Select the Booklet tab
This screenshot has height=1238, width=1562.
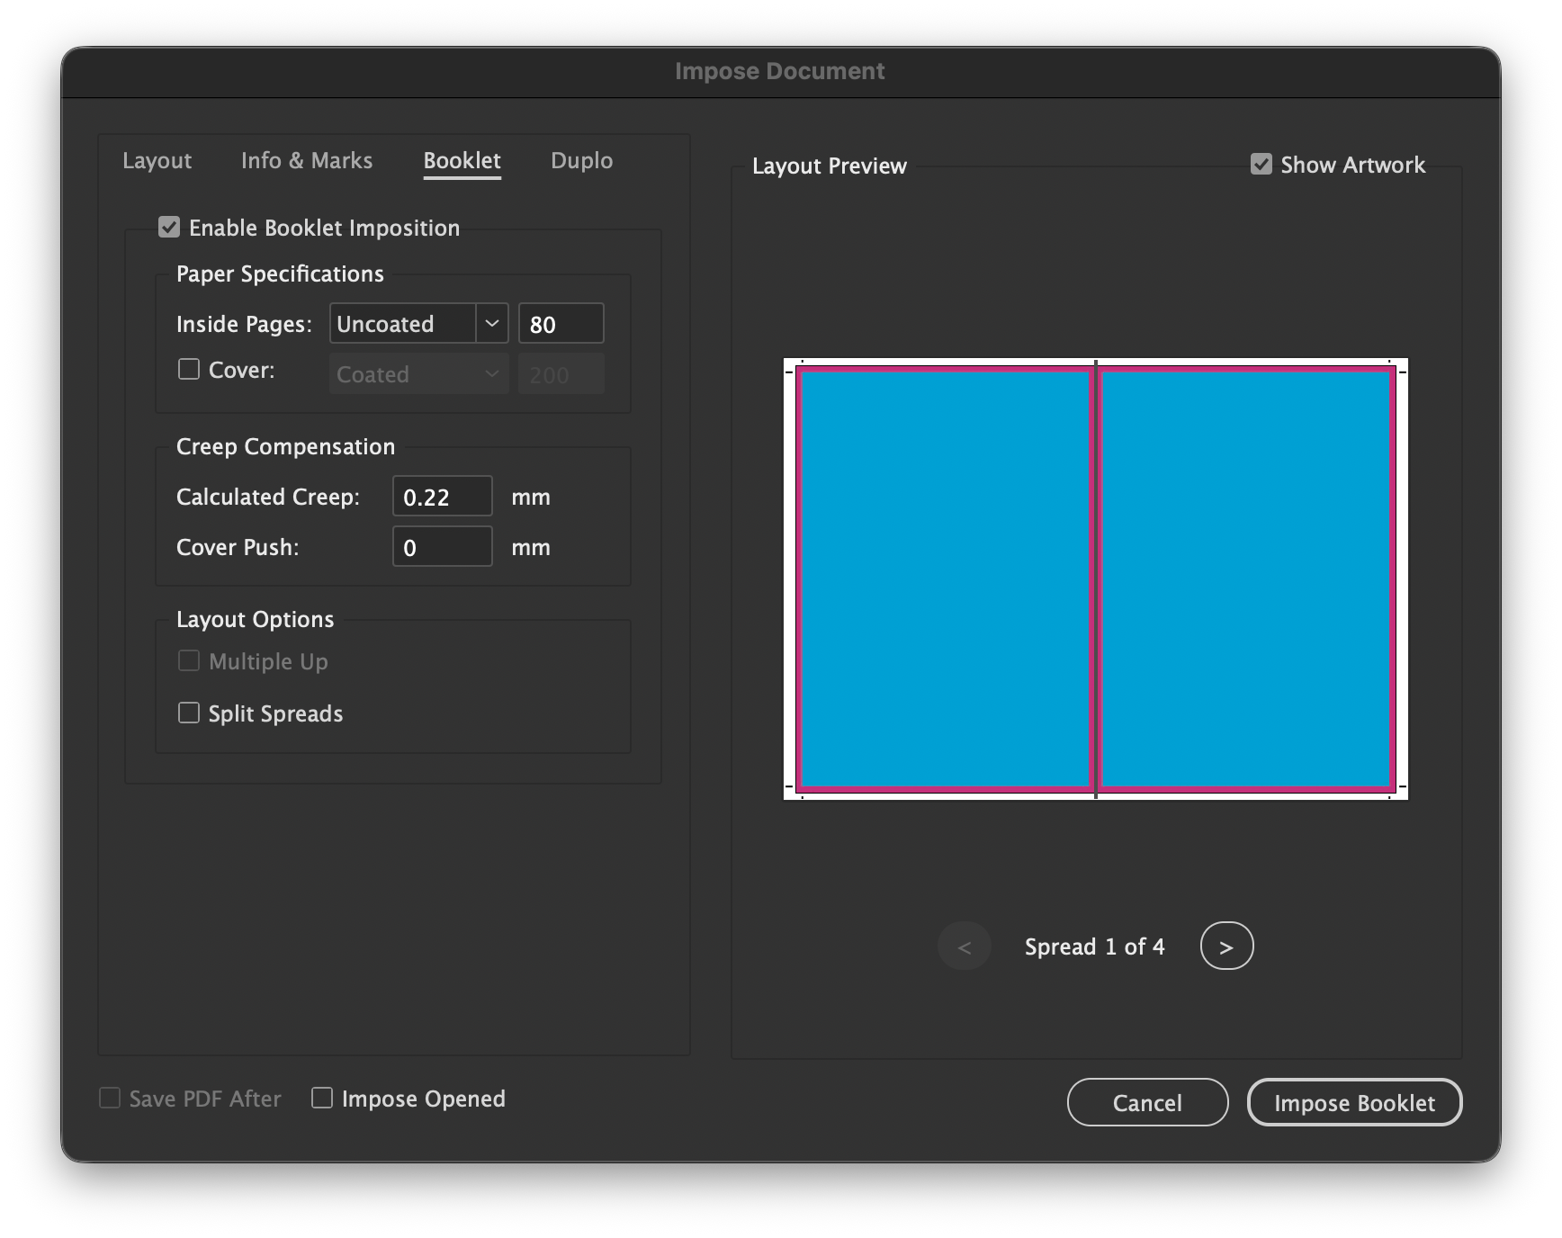click(462, 160)
